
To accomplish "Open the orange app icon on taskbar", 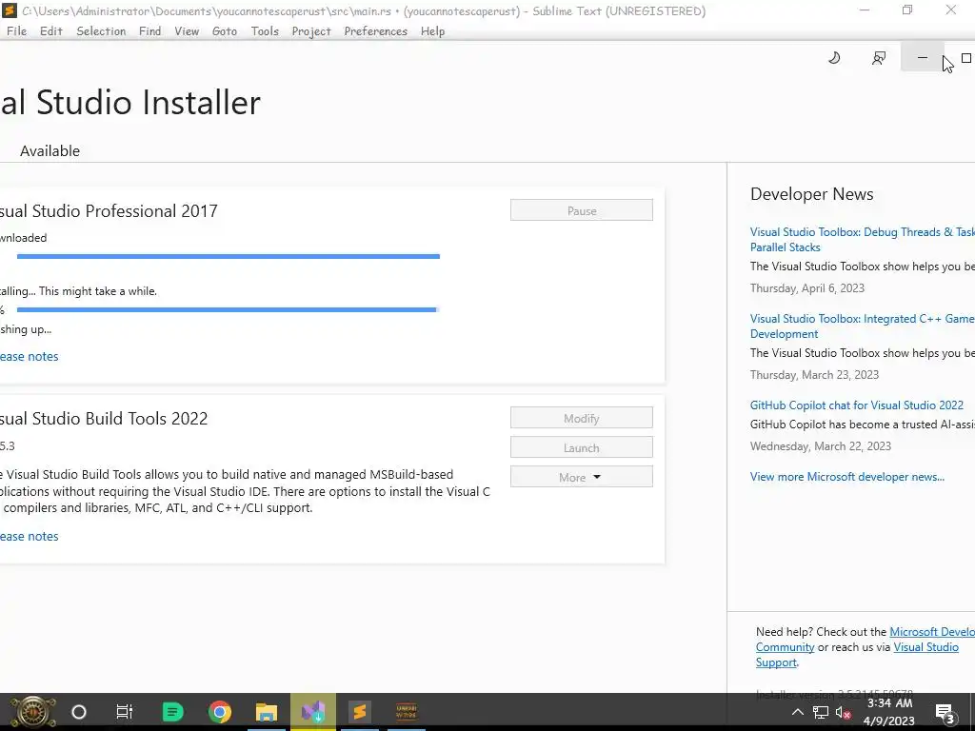I will point(406,712).
